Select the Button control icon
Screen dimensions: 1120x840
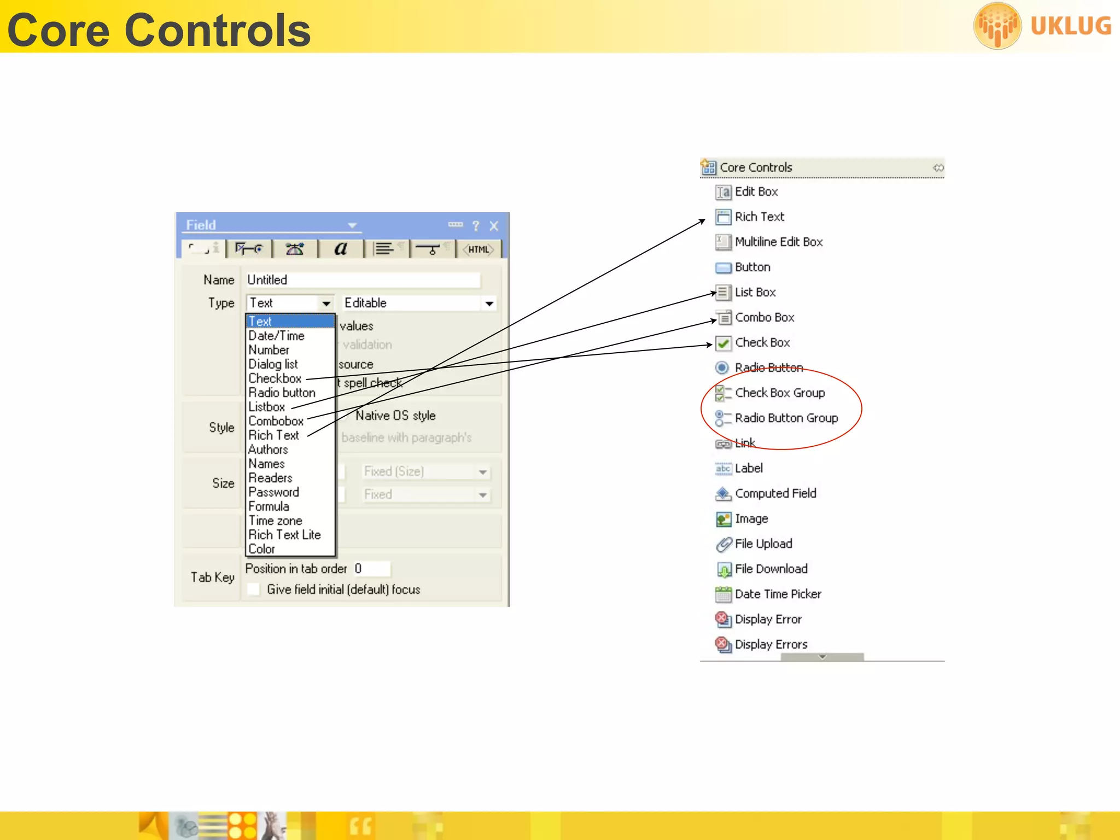tap(723, 267)
